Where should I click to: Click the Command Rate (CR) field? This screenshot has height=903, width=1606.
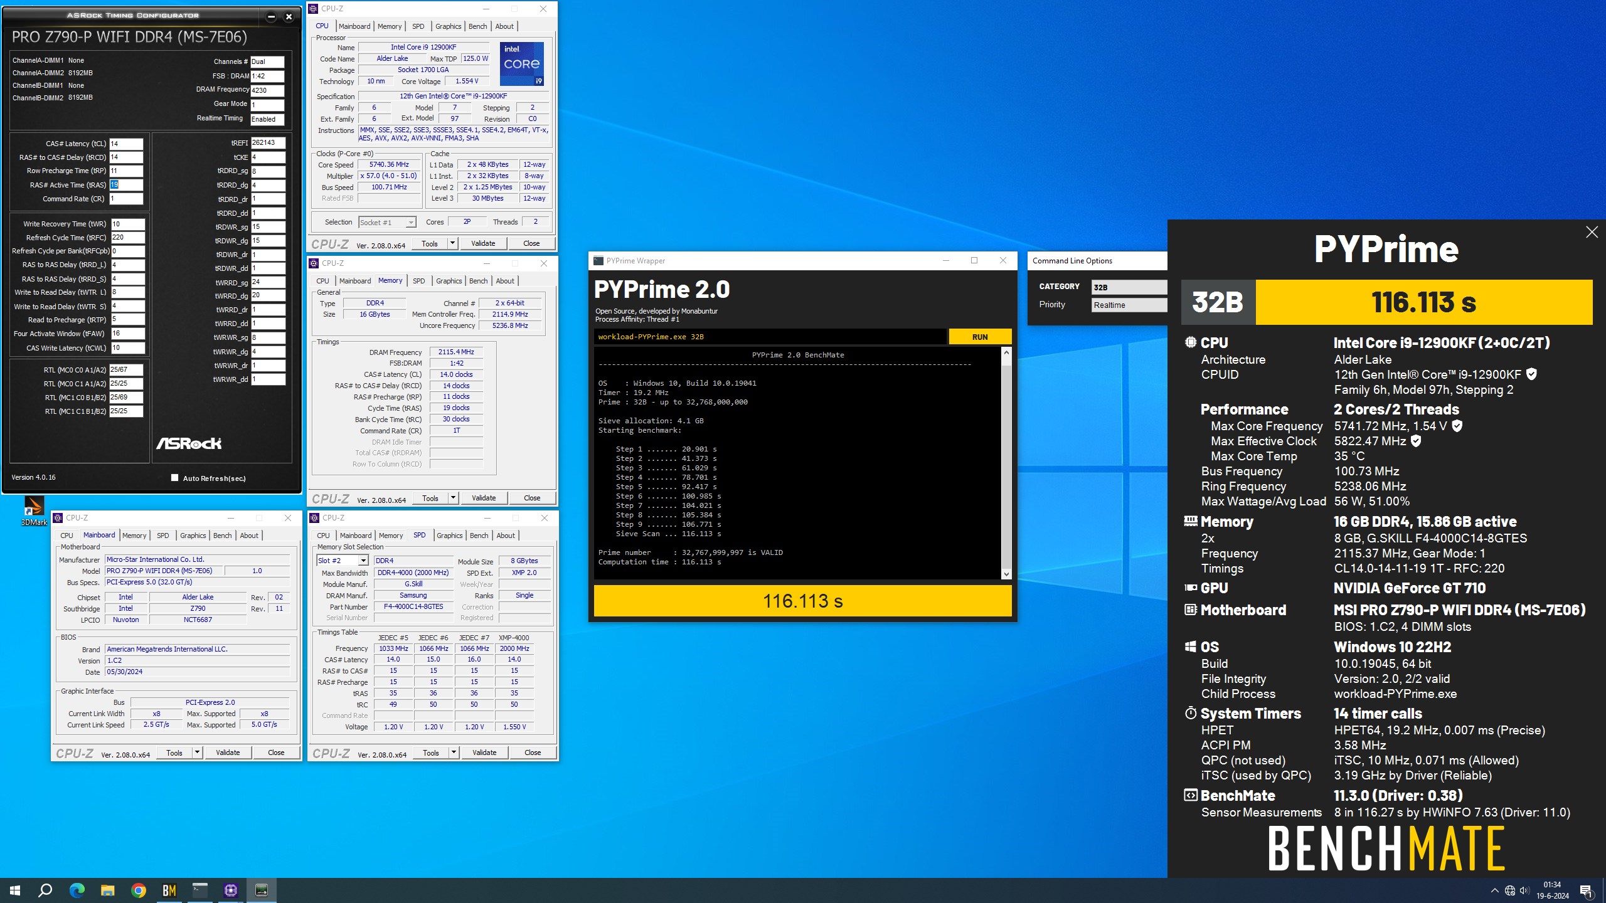pyautogui.click(x=126, y=199)
